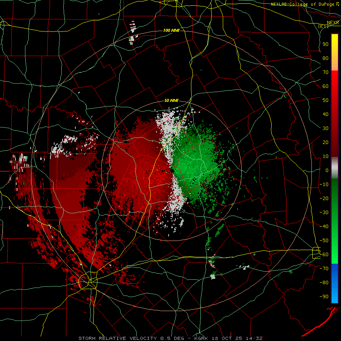Select the positive 10 scale label

(x=325, y=156)
